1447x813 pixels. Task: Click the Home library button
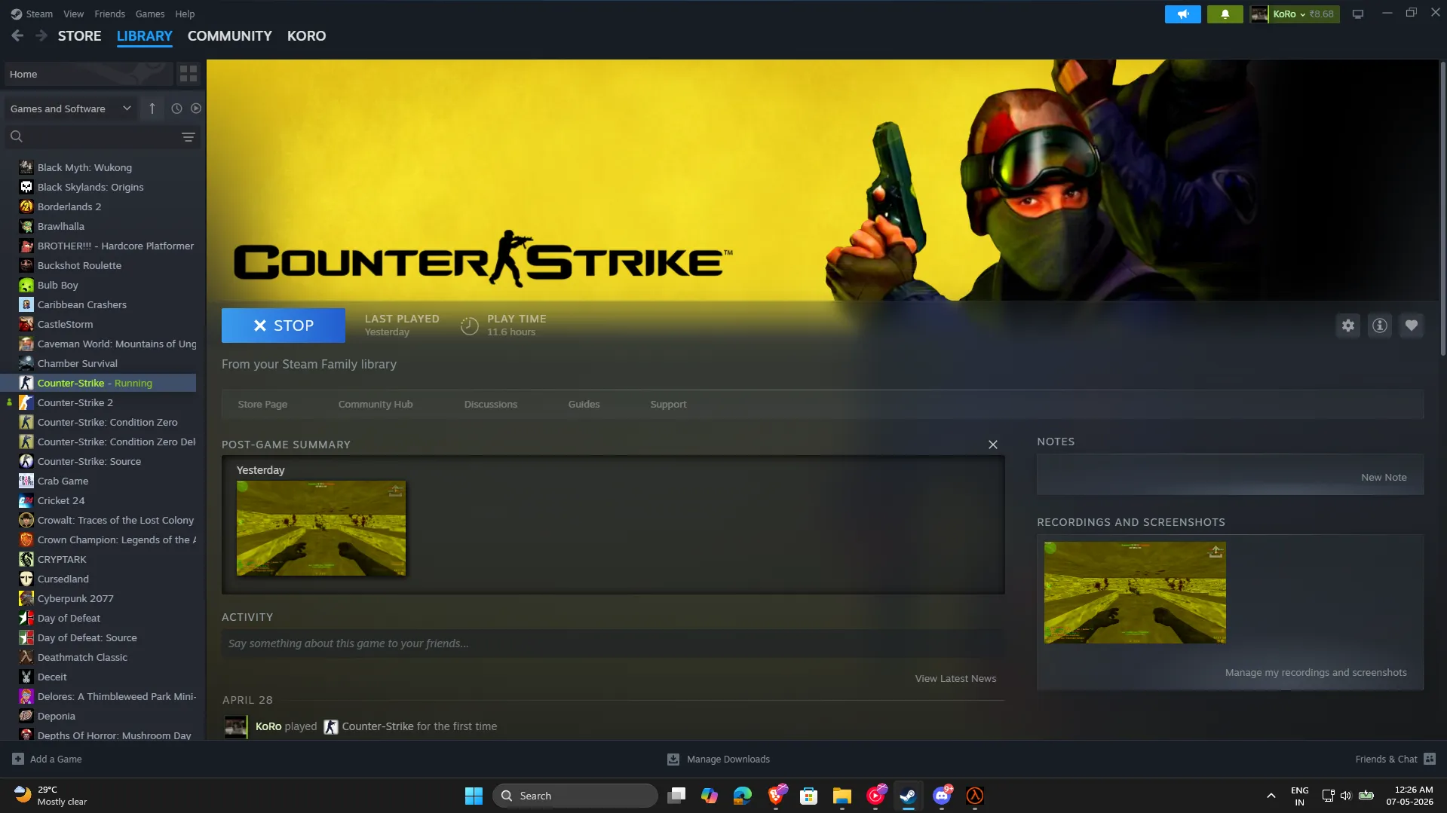[x=89, y=74]
